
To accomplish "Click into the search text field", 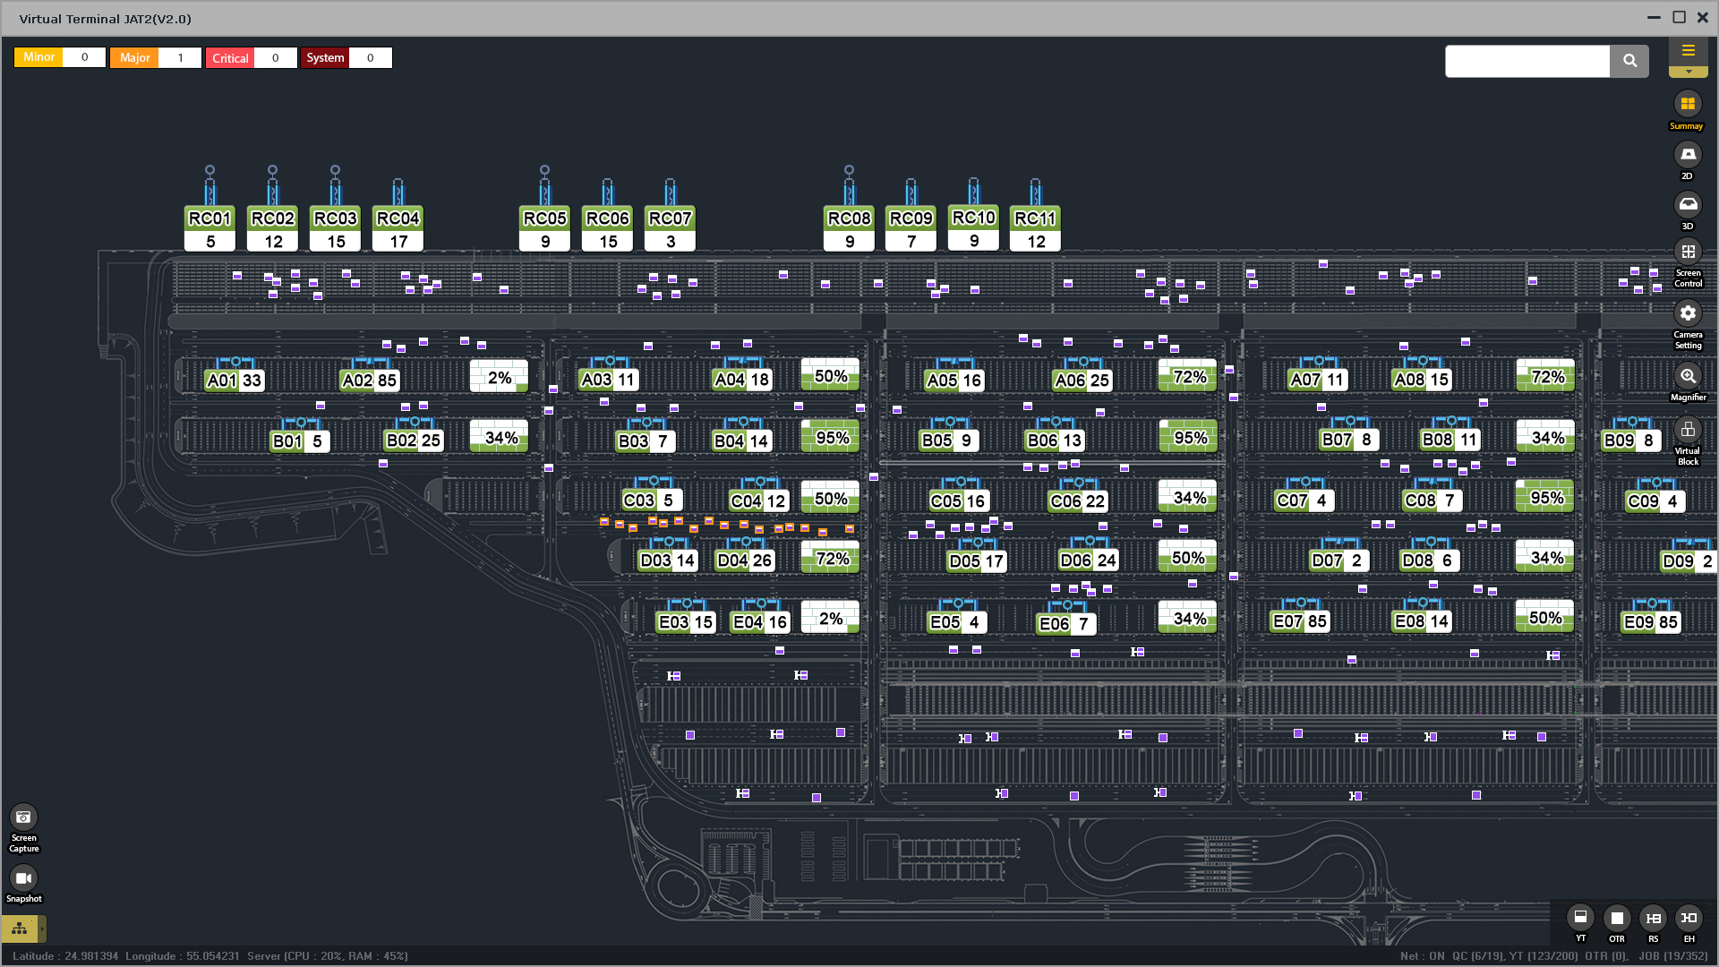I will tap(1527, 61).
